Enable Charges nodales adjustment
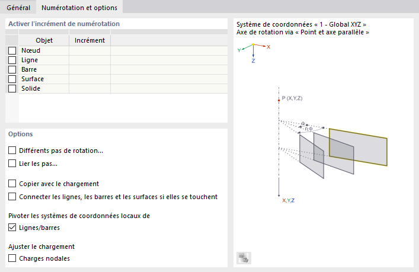 tap(12, 258)
